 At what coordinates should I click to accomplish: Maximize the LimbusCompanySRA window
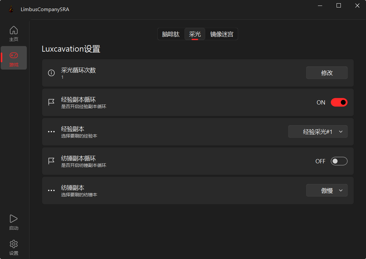point(339,6)
